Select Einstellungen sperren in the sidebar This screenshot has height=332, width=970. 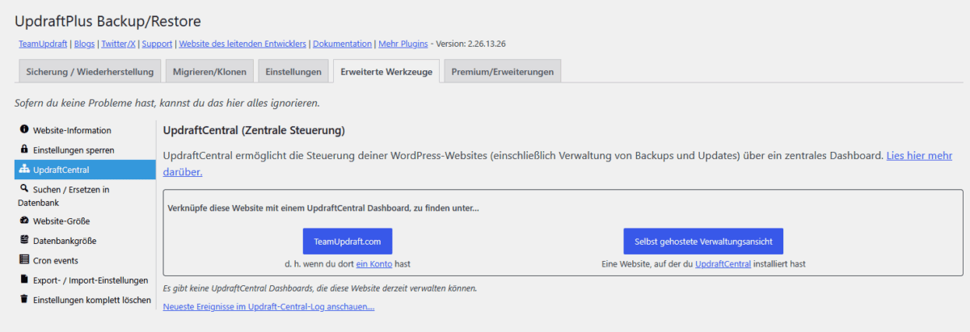tap(85, 149)
